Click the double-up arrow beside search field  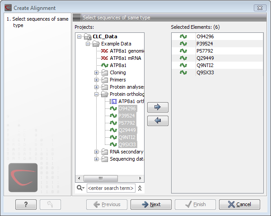pos(140,188)
